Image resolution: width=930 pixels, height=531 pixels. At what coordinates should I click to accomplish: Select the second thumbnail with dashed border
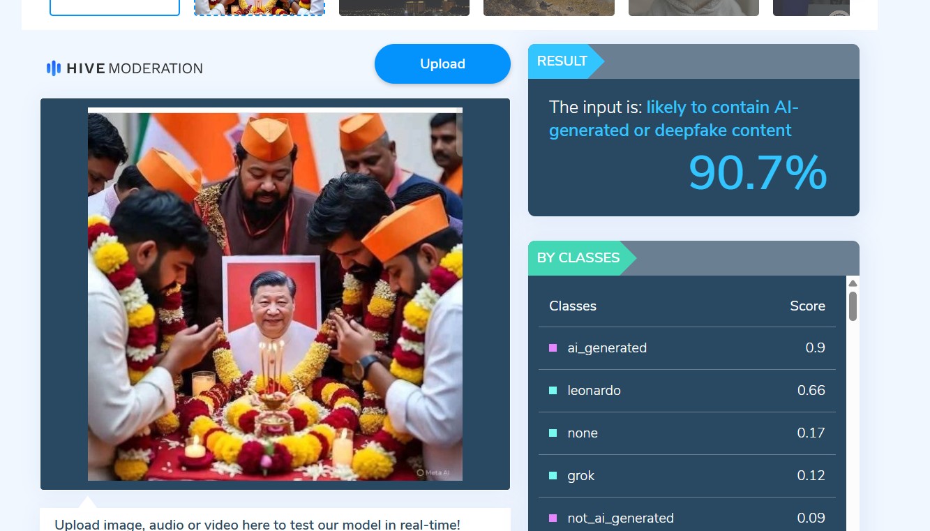click(260, 8)
